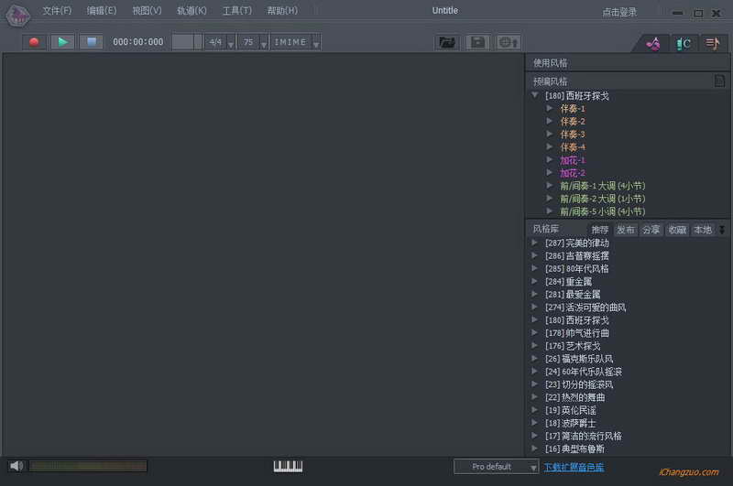Image resolution: width=733 pixels, height=486 pixels.
Task: Select [178] 帅气进行曲
Action: [577, 333]
